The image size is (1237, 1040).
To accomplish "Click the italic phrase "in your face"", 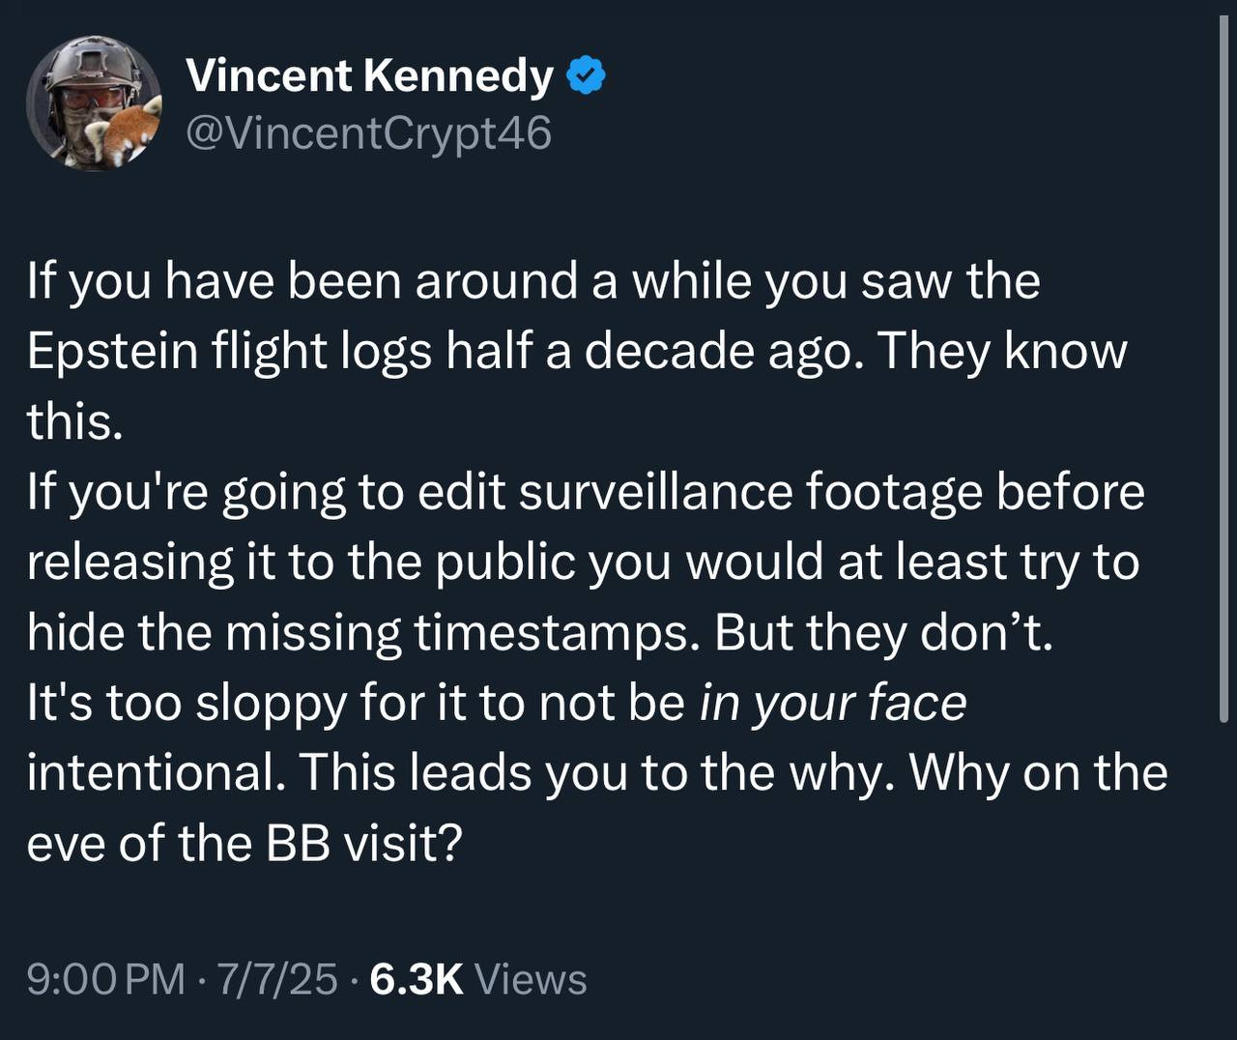I will (832, 703).
